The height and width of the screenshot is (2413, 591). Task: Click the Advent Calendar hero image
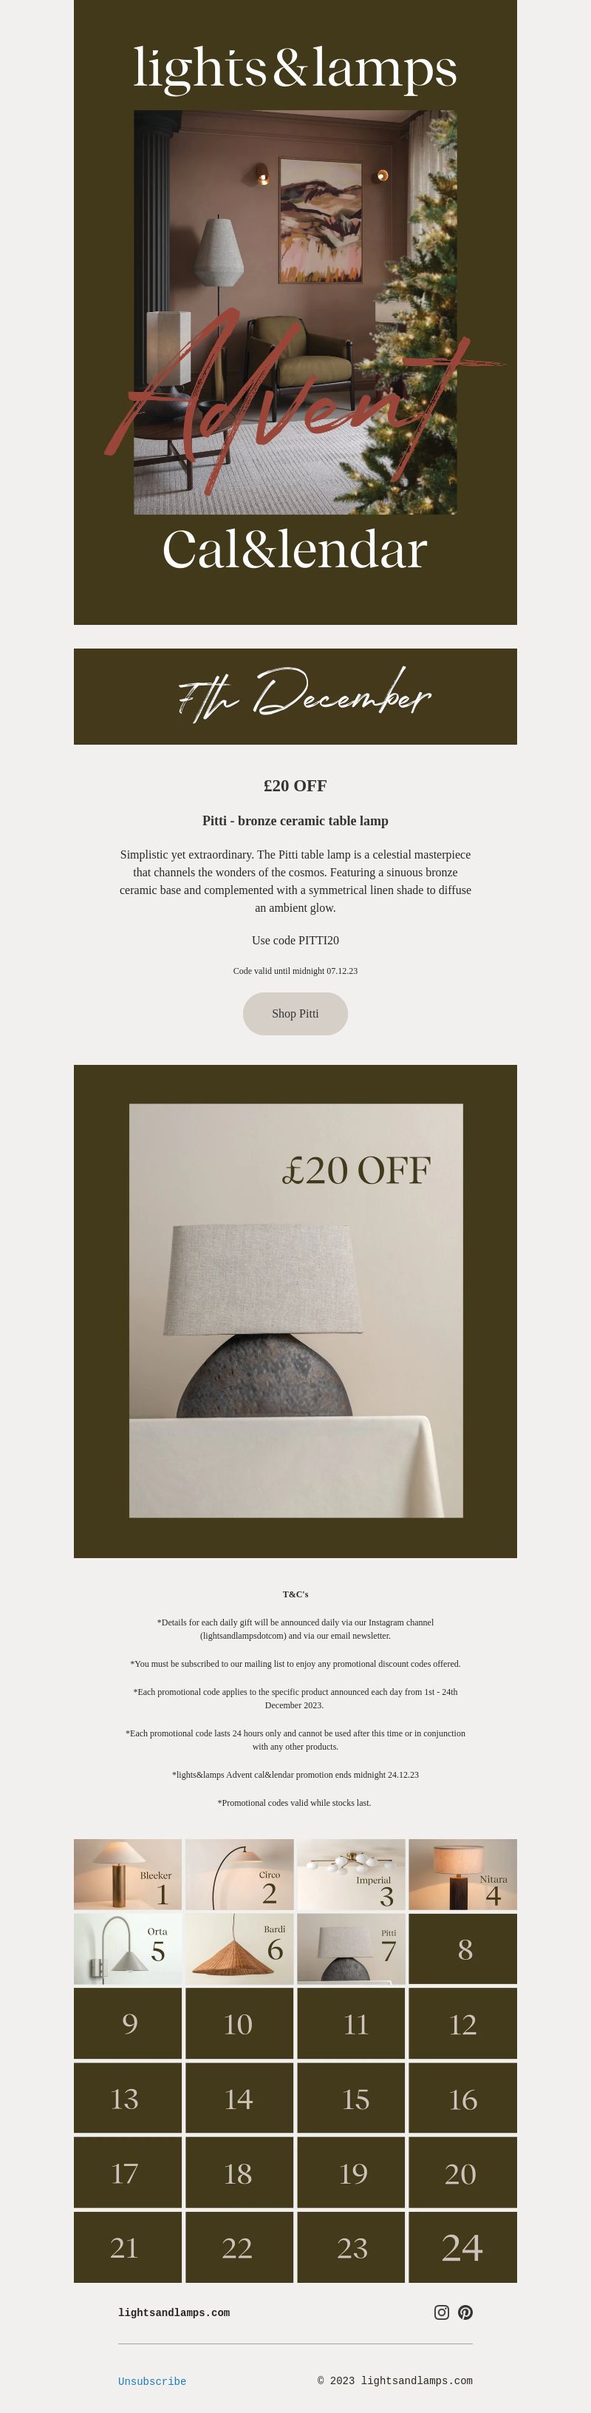tap(295, 312)
